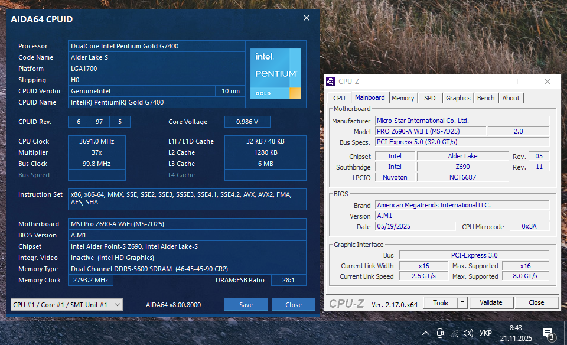The height and width of the screenshot is (345, 567).
Task: Open the Memory tab in CPU-Z
Action: pos(403,98)
